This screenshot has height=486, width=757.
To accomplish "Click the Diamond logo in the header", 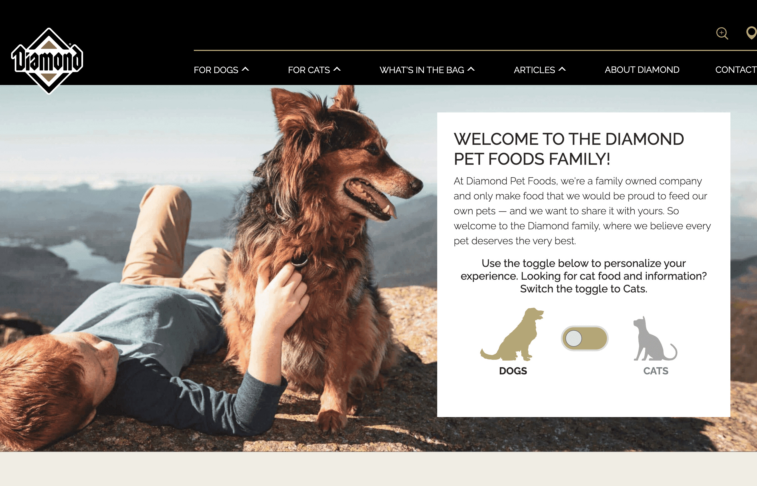I will coord(48,61).
